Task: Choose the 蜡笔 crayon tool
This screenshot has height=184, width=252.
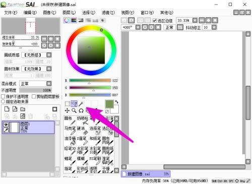Action: point(70,161)
